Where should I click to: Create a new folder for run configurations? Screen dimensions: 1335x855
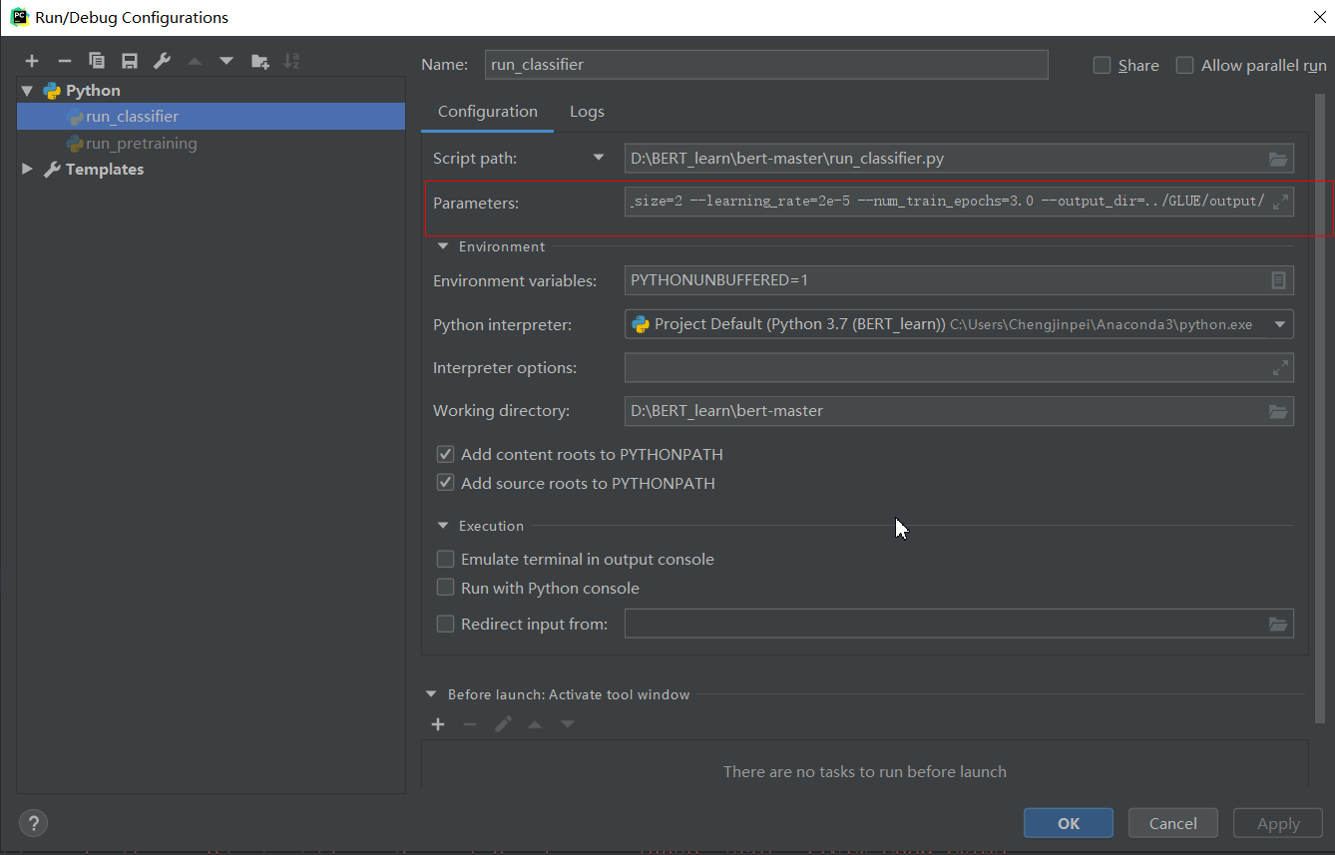(x=259, y=60)
